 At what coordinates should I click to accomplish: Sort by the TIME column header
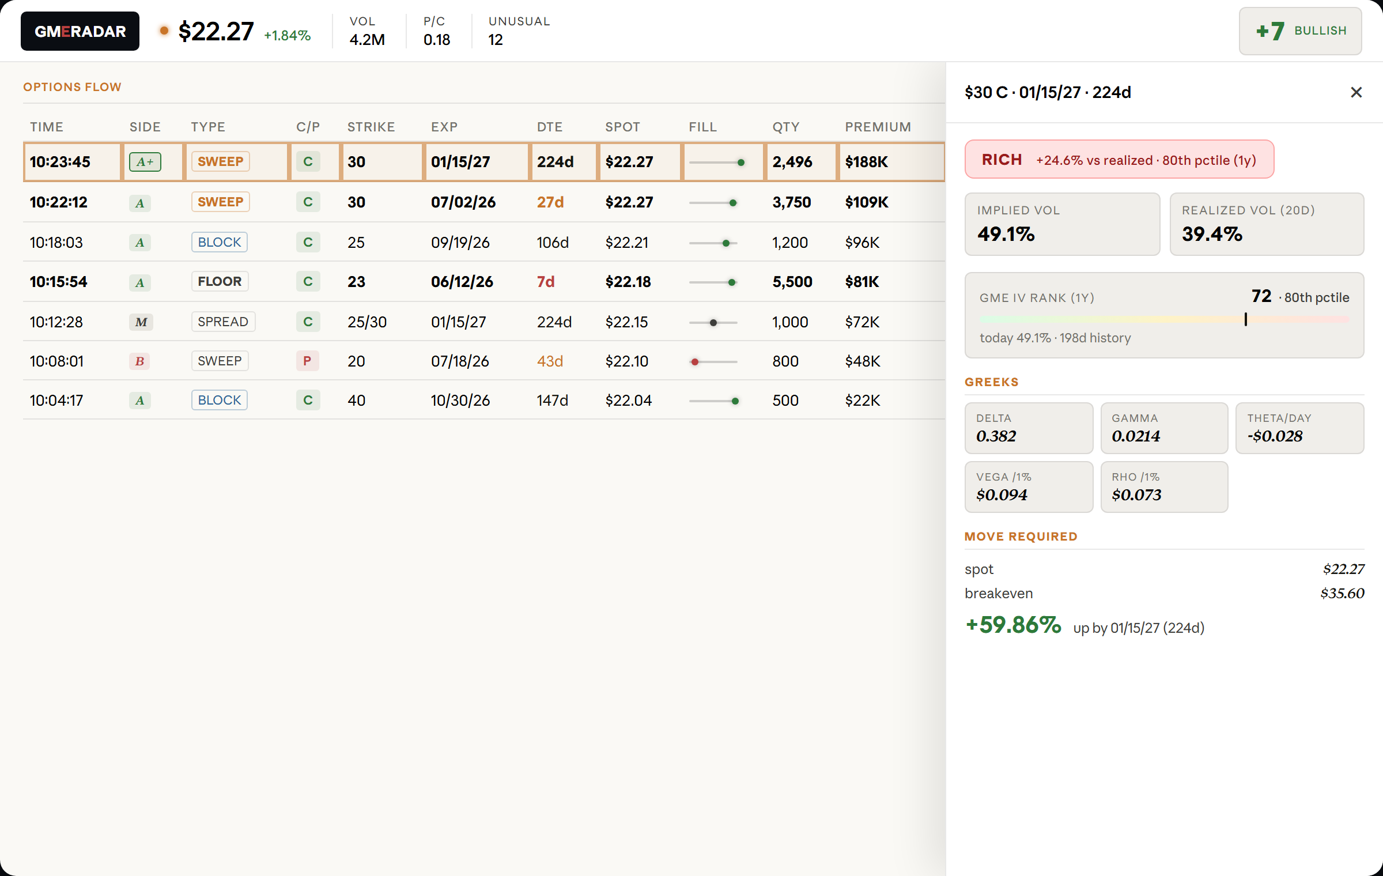pos(47,127)
